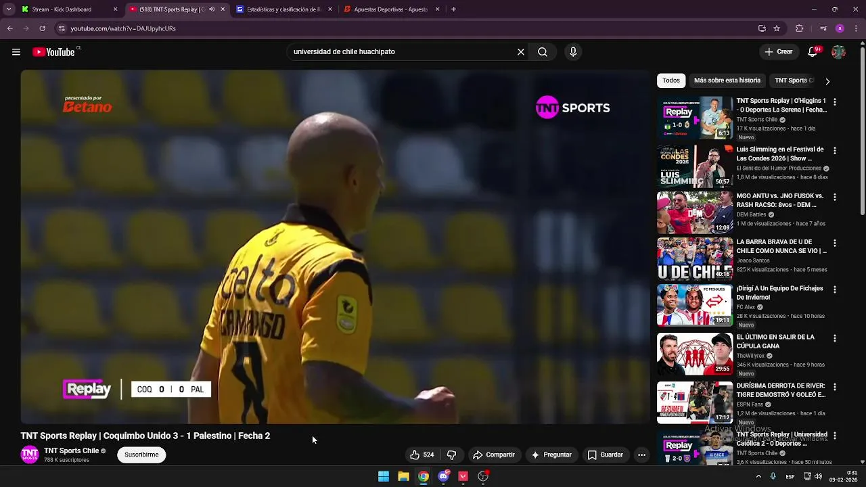Switch to Estadísticas y clasificación tab

tap(284, 9)
